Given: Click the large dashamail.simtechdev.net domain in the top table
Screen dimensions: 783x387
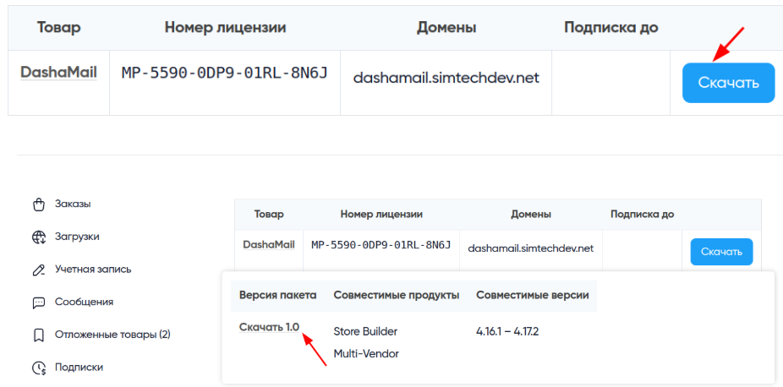Looking at the screenshot, I should (x=446, y=79).
